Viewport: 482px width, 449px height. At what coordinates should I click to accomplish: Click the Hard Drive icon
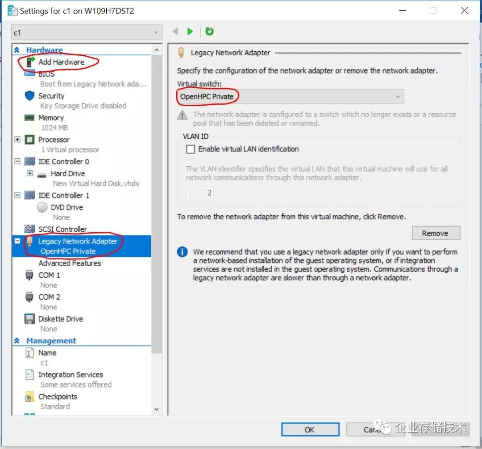(42, 175)
